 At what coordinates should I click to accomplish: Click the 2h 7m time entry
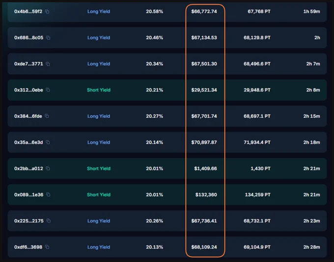[x=313, y=64]
